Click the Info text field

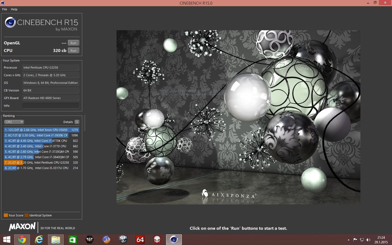click(x=51, y=106)
